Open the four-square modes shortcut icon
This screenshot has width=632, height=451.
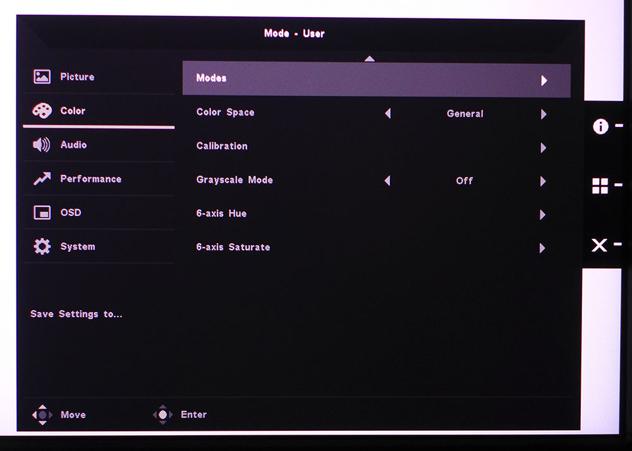point(600,186)
